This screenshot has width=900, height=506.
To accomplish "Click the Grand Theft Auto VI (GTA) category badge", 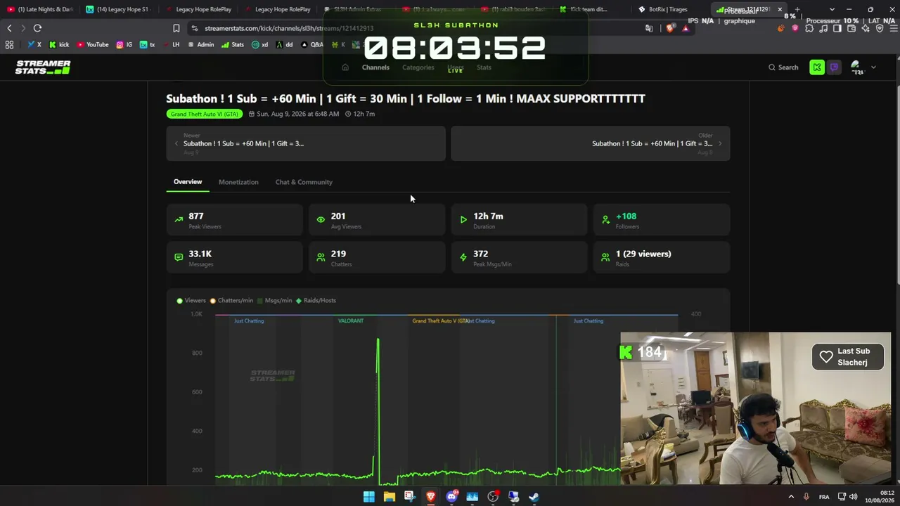I will point(205,114).
